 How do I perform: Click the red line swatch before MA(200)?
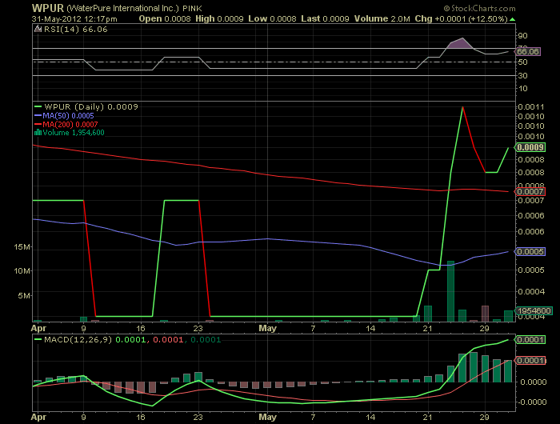pos(38,125)
